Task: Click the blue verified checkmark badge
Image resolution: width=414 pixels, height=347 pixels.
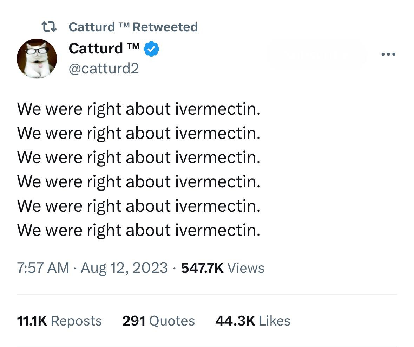Action: pos(152,49)
